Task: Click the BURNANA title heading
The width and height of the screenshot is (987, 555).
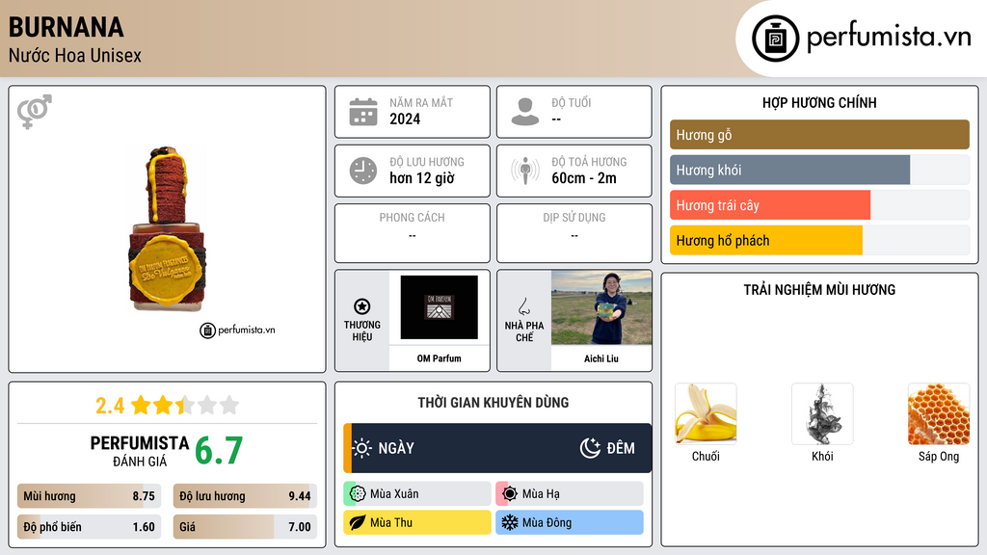Action: click(x=67, y=28)
